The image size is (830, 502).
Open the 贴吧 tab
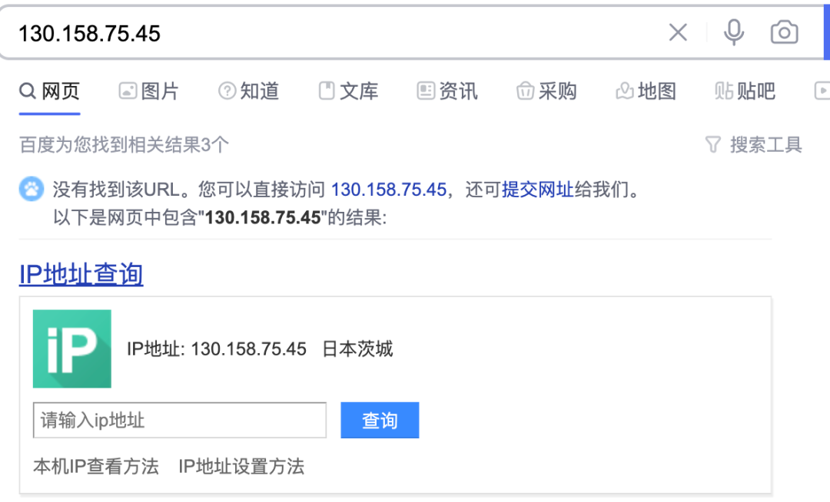tap(745, 91)
